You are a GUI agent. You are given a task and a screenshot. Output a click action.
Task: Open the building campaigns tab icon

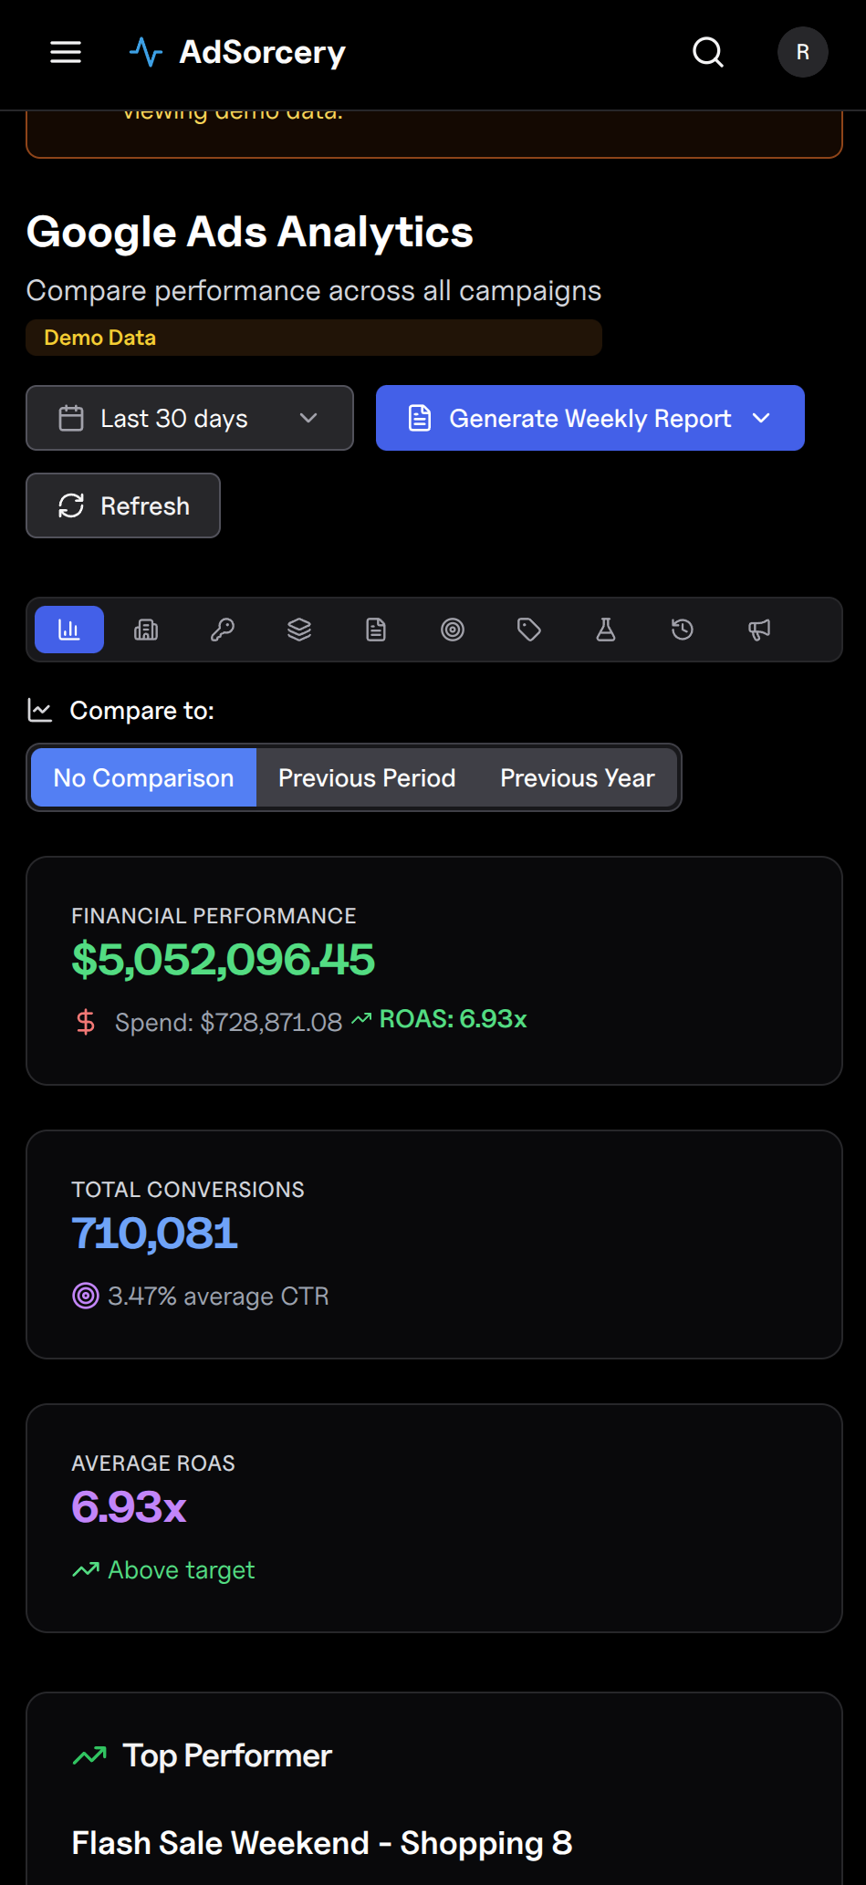click(x=146, y=630)
